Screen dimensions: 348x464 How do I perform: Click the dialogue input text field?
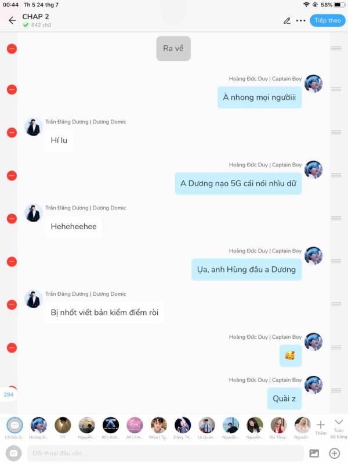[x=165, y=453]
